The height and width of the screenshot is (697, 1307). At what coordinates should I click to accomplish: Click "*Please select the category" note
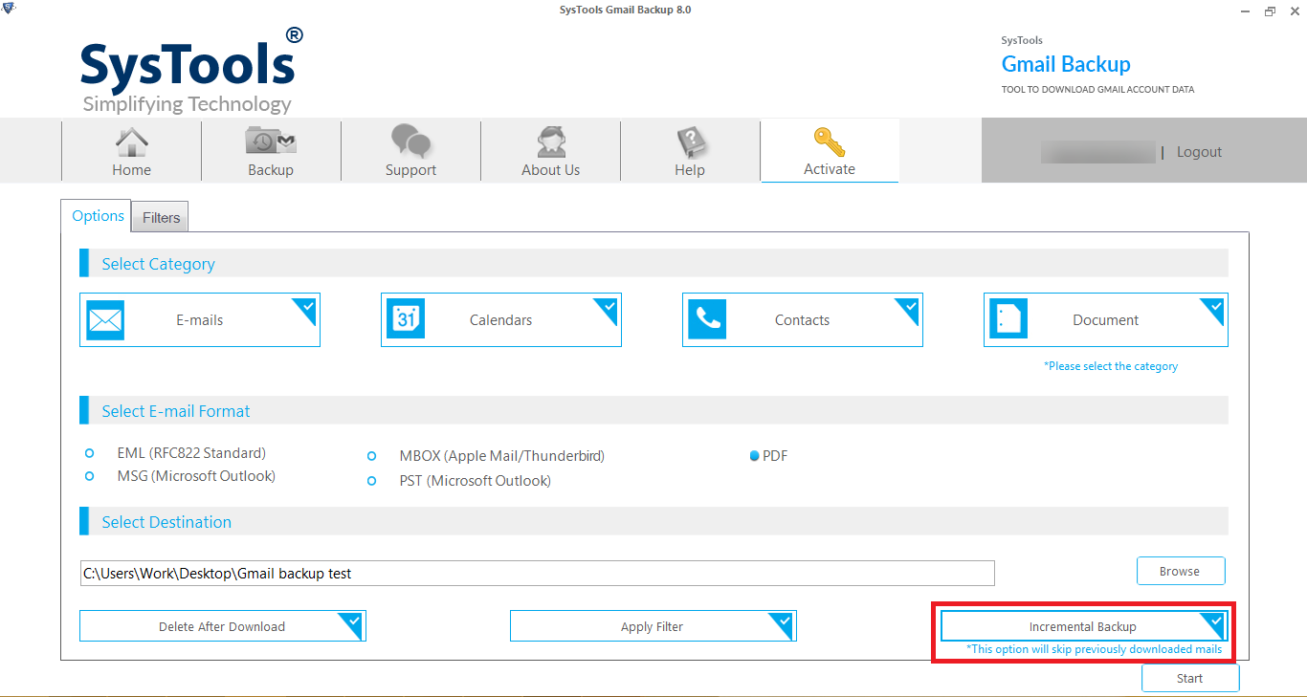[1111, 366]
